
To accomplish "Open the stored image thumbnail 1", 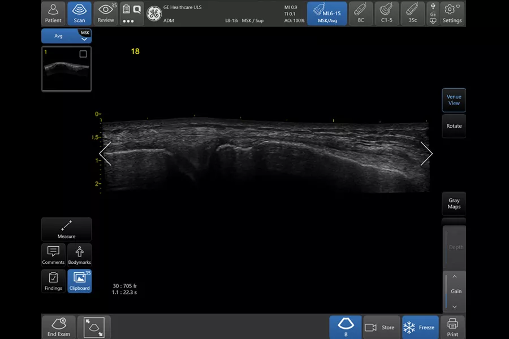I will coord(67,69).
